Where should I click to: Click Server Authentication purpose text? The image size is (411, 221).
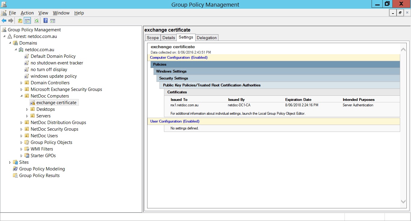point(358,105)
